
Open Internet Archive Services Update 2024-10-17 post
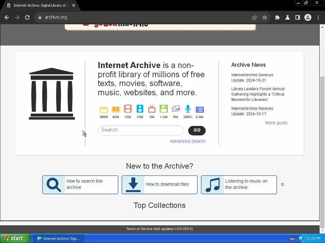[252, 111]
